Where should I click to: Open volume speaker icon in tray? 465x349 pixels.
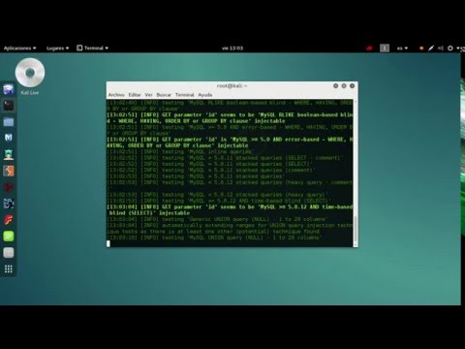pos(441,48)
